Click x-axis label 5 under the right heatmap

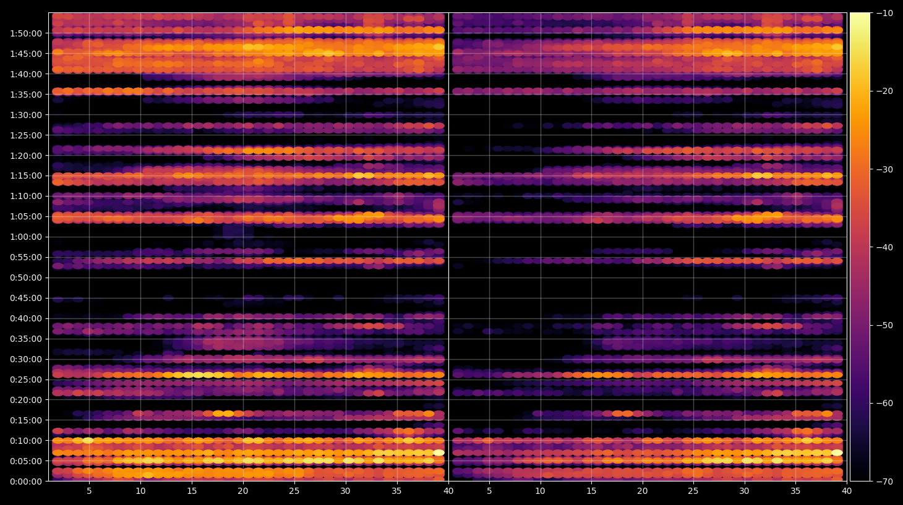pyautogui.click(x=489, y=491)
